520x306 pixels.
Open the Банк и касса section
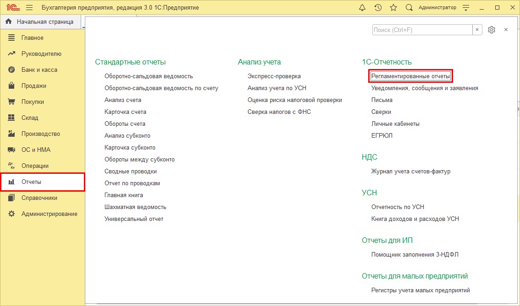[43, 70]
